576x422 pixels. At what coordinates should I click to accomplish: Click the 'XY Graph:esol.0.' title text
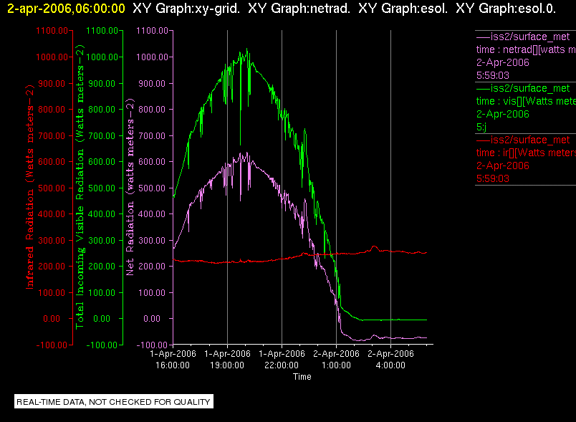click(x=506, y=9)
